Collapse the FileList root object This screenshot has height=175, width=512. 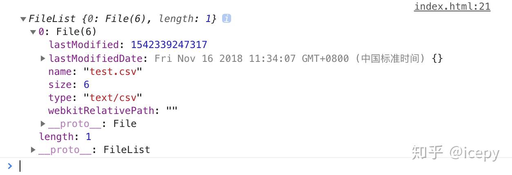click(x=24, y=19)
